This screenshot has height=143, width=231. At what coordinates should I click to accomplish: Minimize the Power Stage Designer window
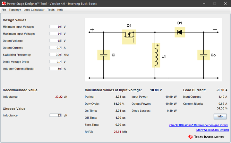click(204, 4)
